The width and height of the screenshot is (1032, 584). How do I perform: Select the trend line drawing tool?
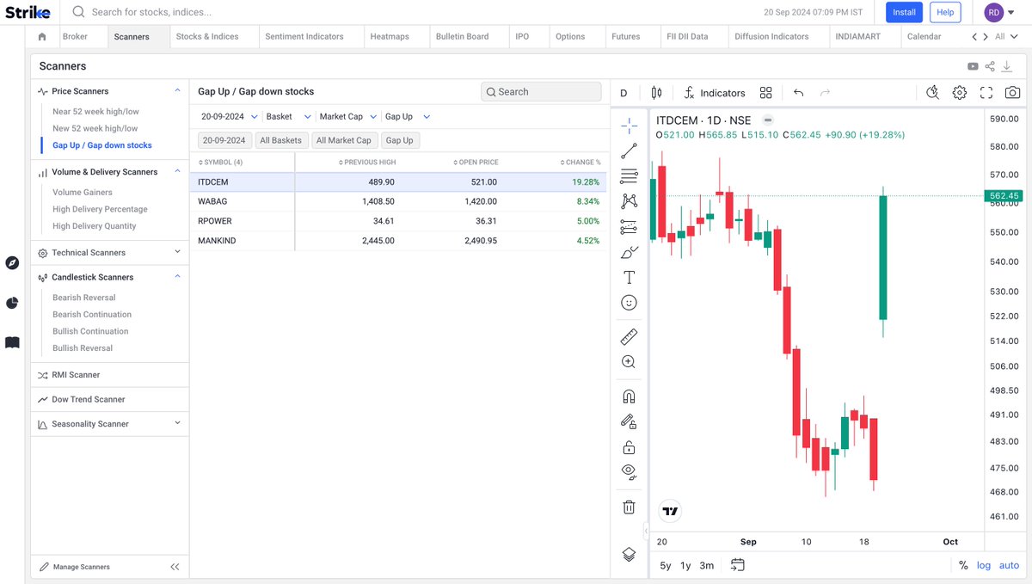[x=628, y=151]
